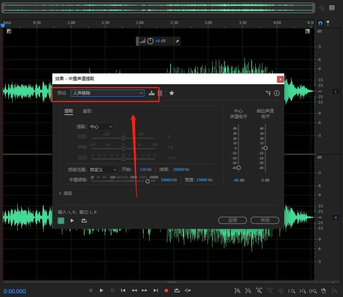Click the rewind button
The image size is (343, 297).
(x=134, y=291)
